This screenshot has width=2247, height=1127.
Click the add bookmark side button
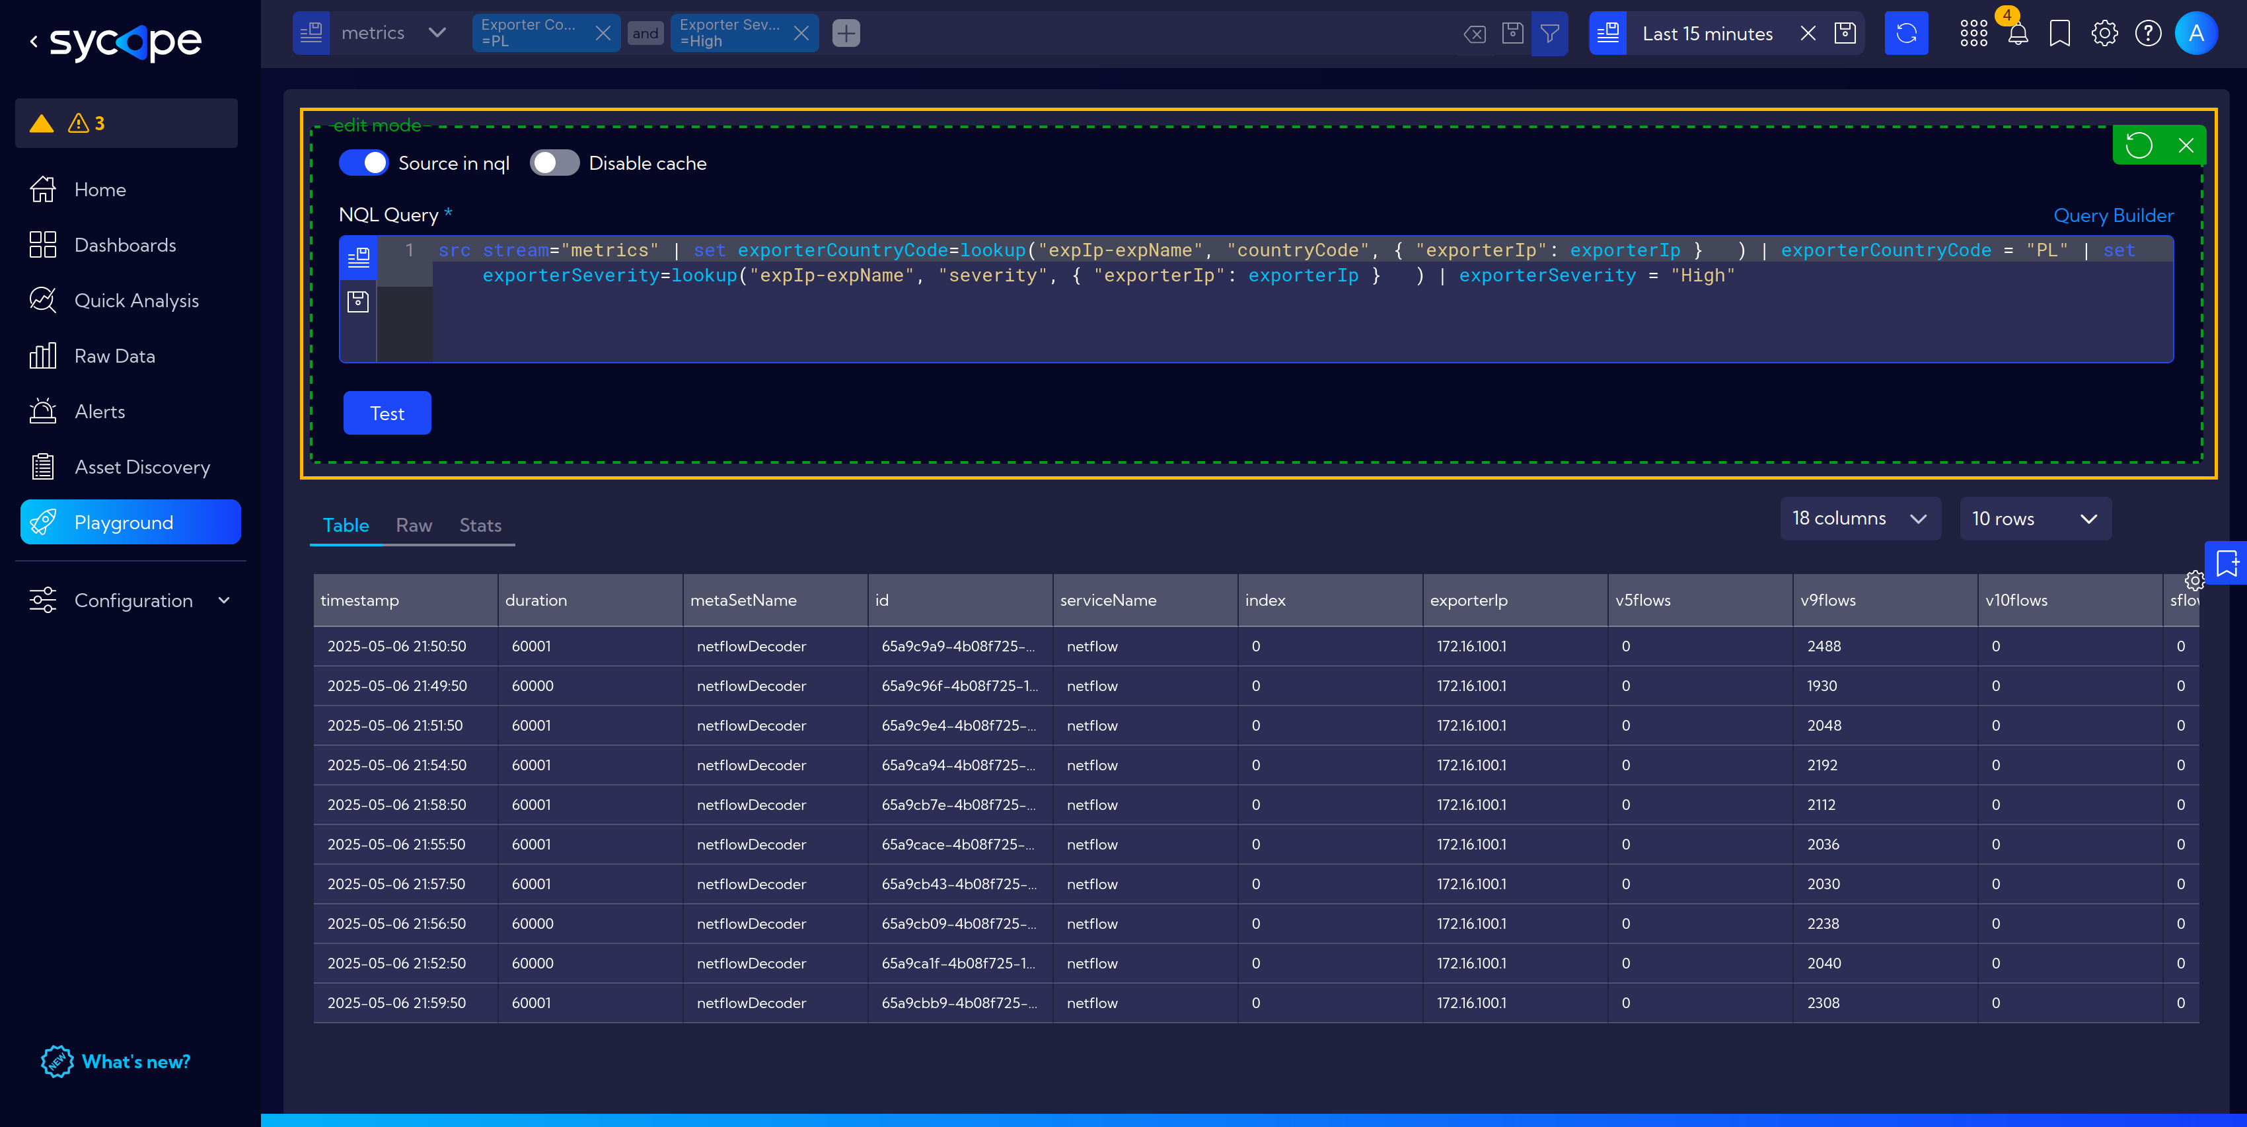click(2227, 563)
